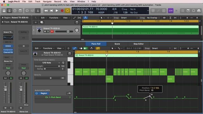Open the Tracks area Snap Smart dropdown

tap(129, 18)
